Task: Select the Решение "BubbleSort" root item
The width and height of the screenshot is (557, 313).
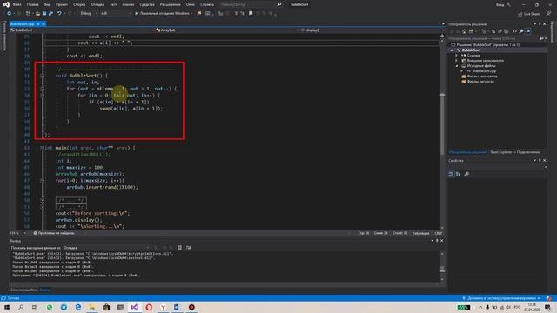Action: click(485, 45)
